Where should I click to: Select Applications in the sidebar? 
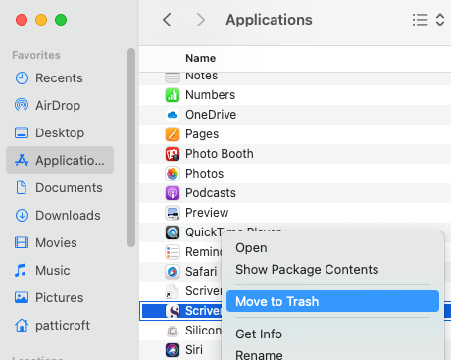[x=60, y=160]
